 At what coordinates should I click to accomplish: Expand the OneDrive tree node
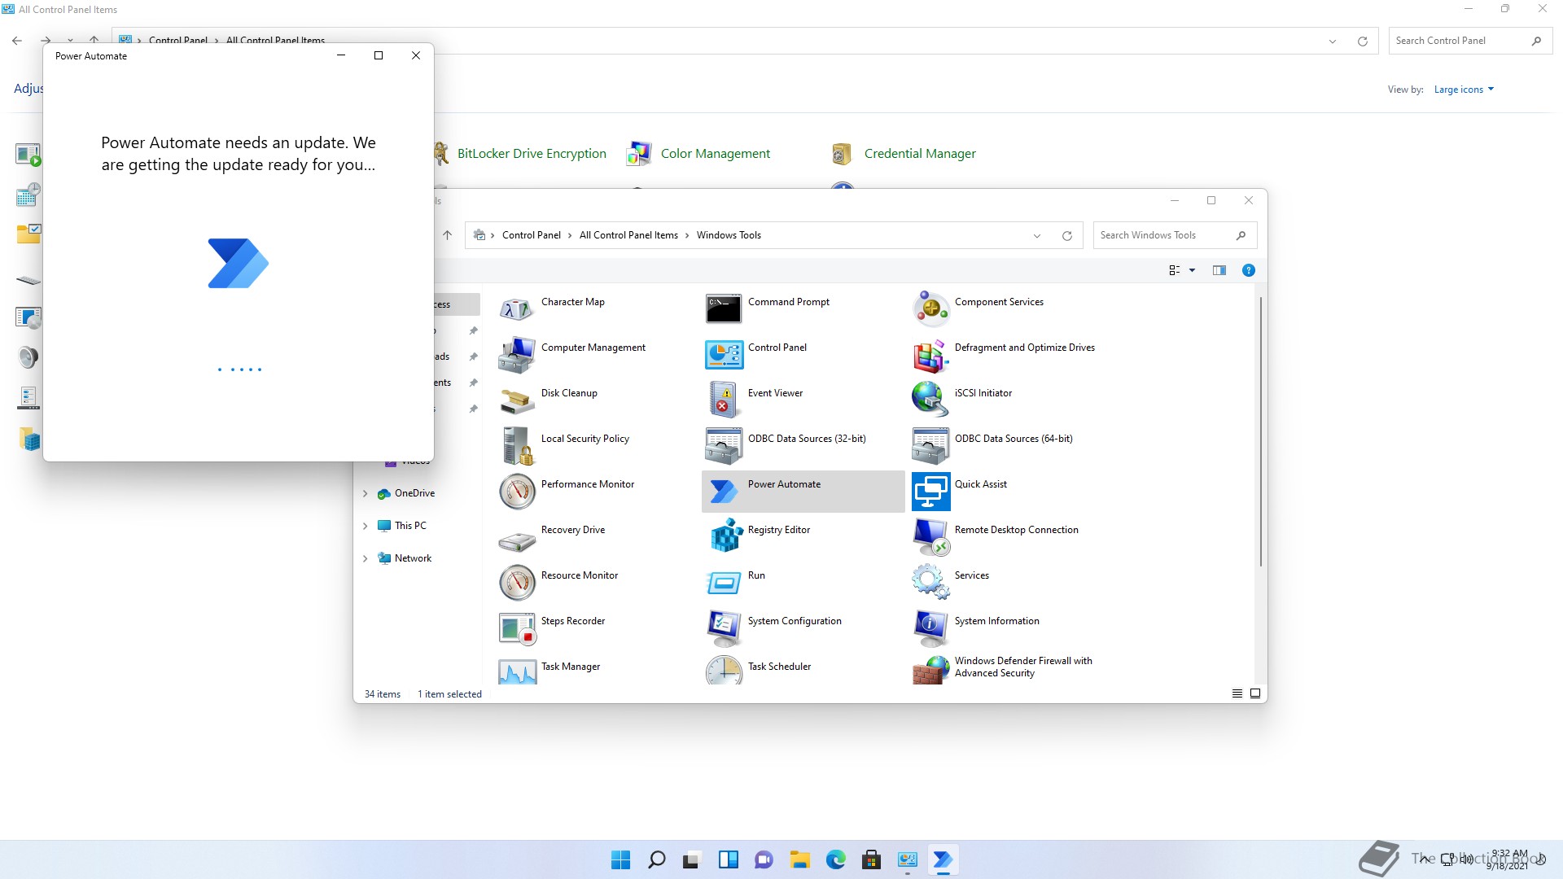click(x=365, y=493)
